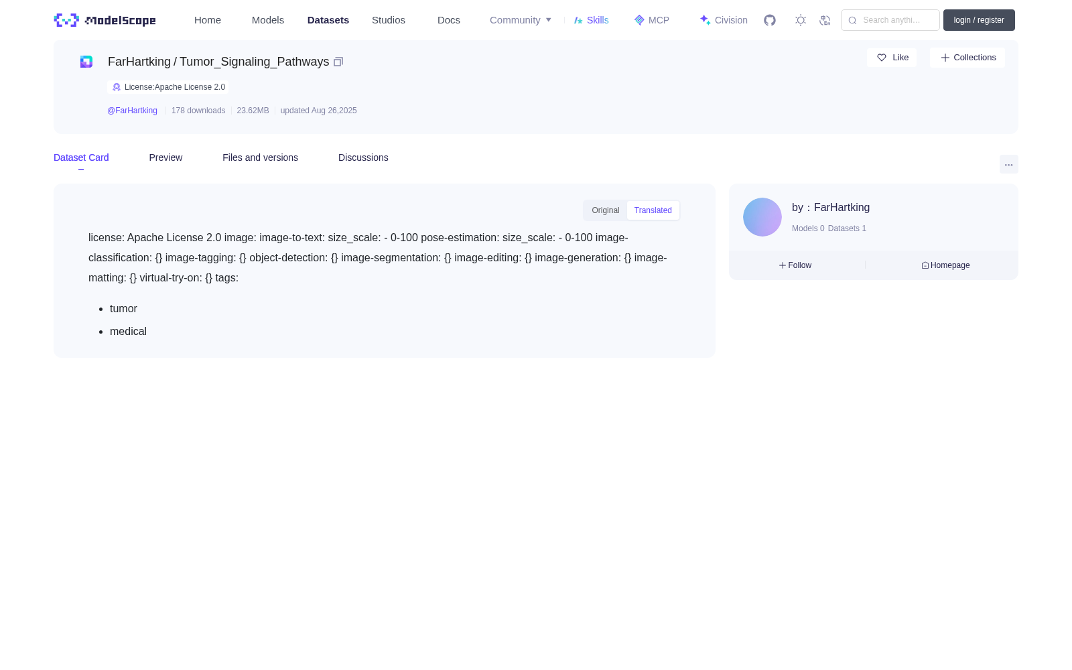This screenshot has height=670, width=1072.
Task: Open the Datasets section
Action: click(328, 20)
